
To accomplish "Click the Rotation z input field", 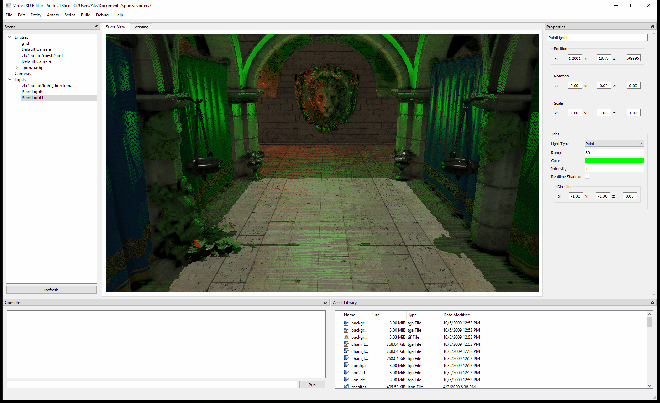I will (633, 86).
